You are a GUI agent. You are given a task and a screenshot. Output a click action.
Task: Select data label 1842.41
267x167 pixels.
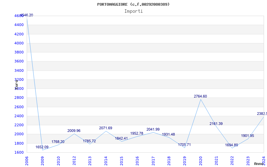coord(121,138)
